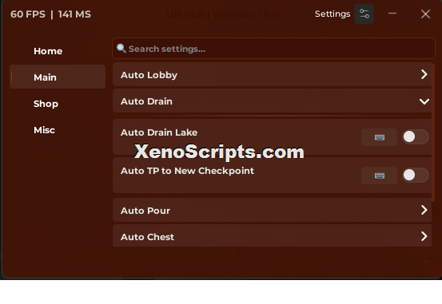
Task: Expand the Auto Chest section
Action: [x=273, y=236]
